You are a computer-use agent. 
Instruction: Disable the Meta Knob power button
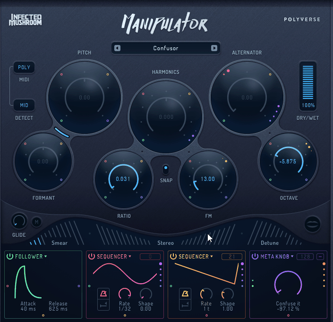tap(255, 257)
